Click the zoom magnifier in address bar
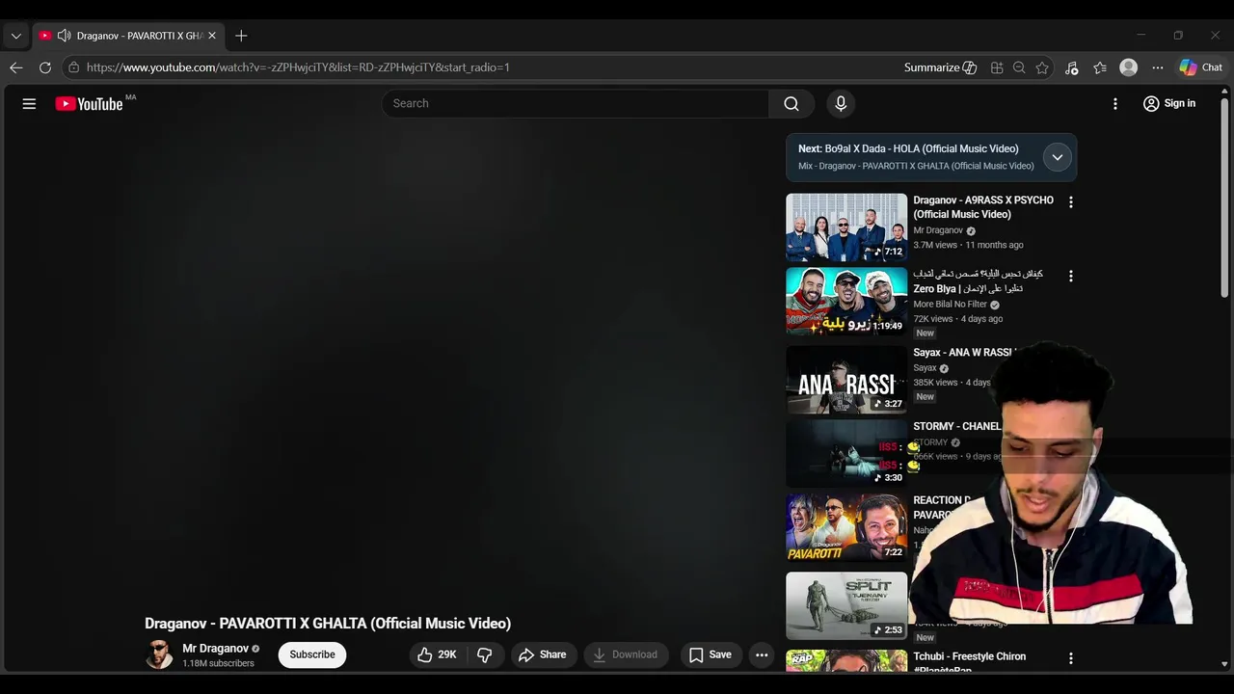1234x694 pixels. [1019, 67]
